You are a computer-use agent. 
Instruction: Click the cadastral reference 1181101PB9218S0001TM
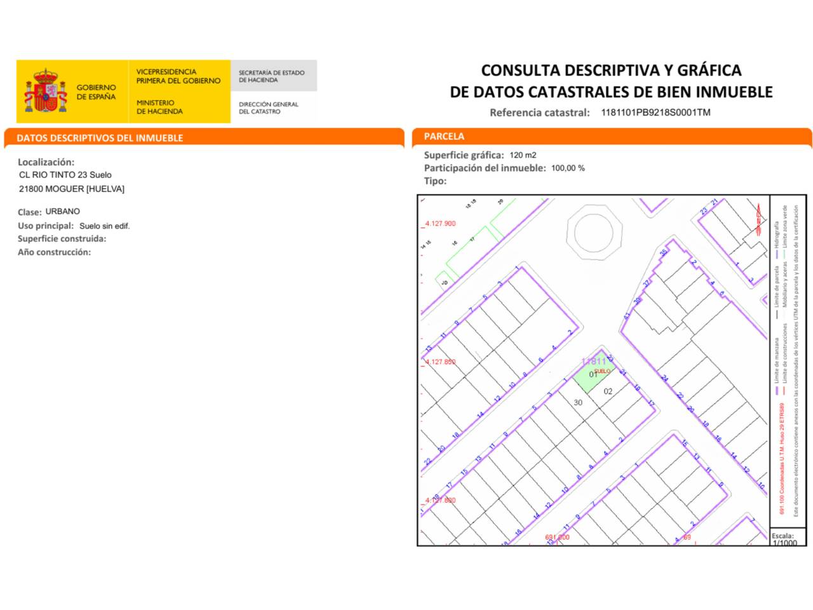(655, 113)
